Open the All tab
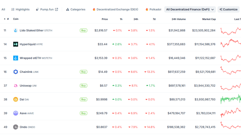241x135 pixels. (x=3, y=10)
